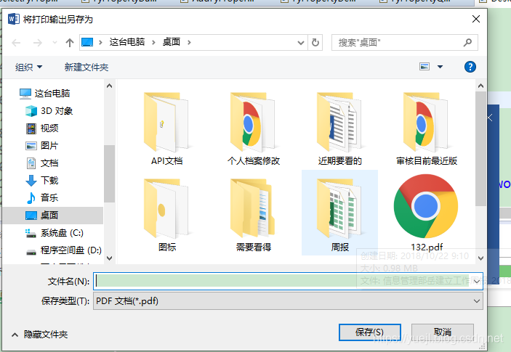Screen dimensions: 511x352
Task: Expand the address bar history dropdown
Action: coord(300,43)
